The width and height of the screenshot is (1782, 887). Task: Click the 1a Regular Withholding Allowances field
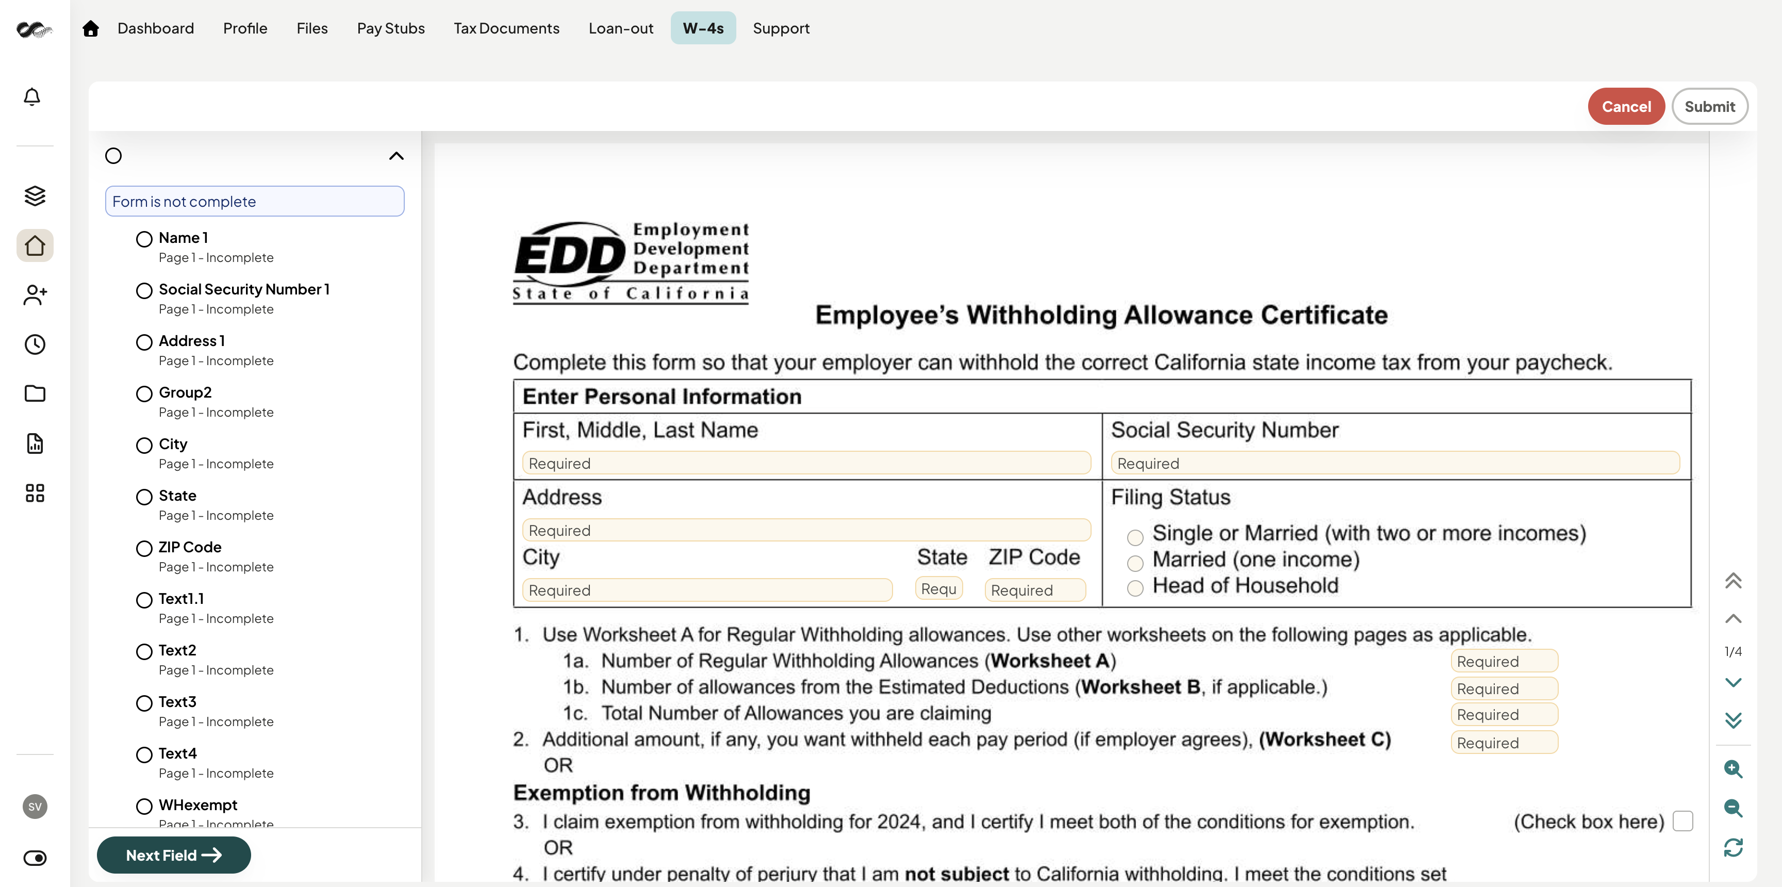coord(1504,661)
